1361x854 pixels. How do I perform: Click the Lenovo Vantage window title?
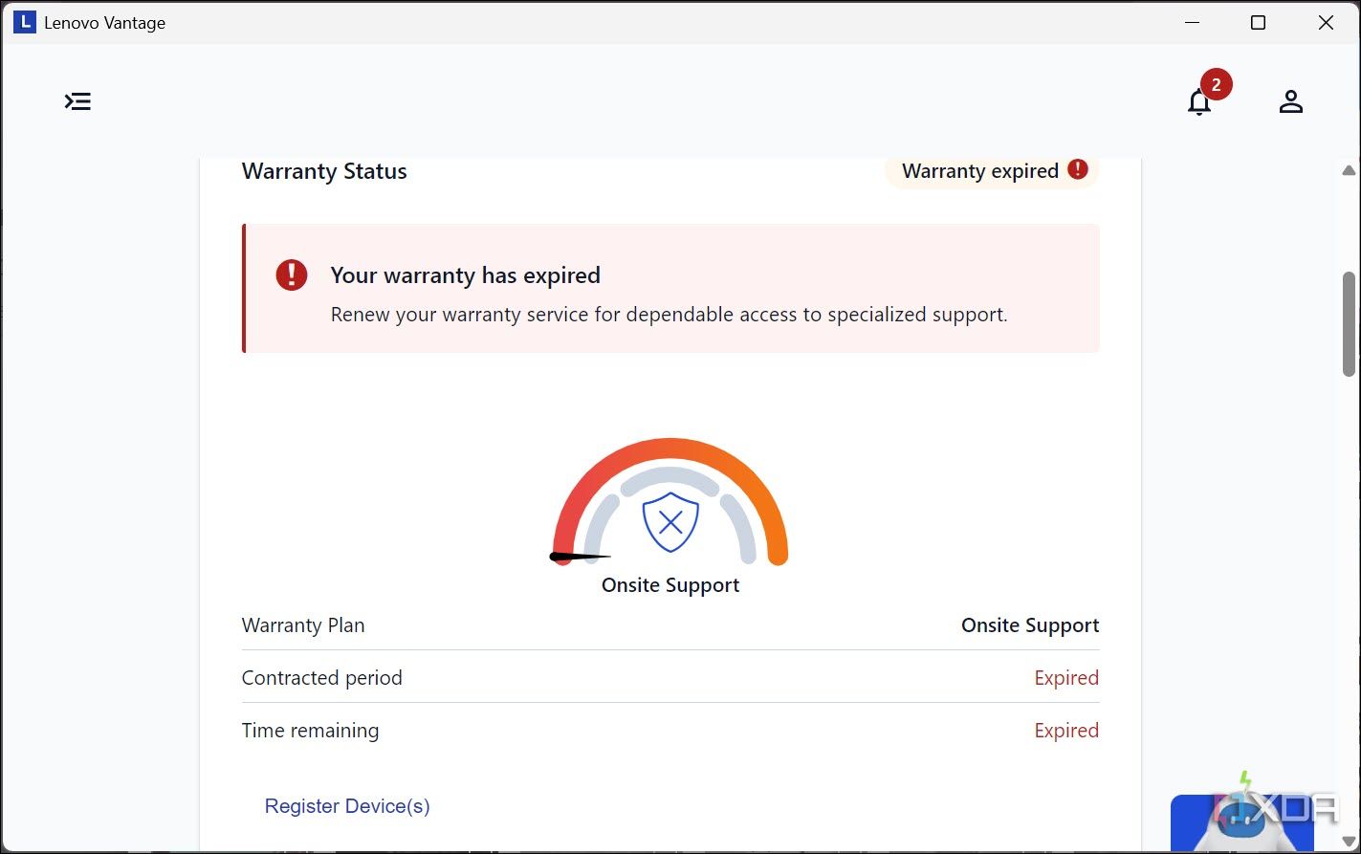(105, 23)
